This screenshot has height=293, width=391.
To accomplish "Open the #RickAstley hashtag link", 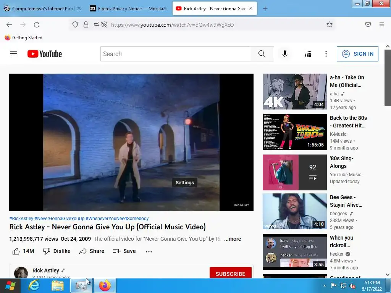I will click(21, 219).
